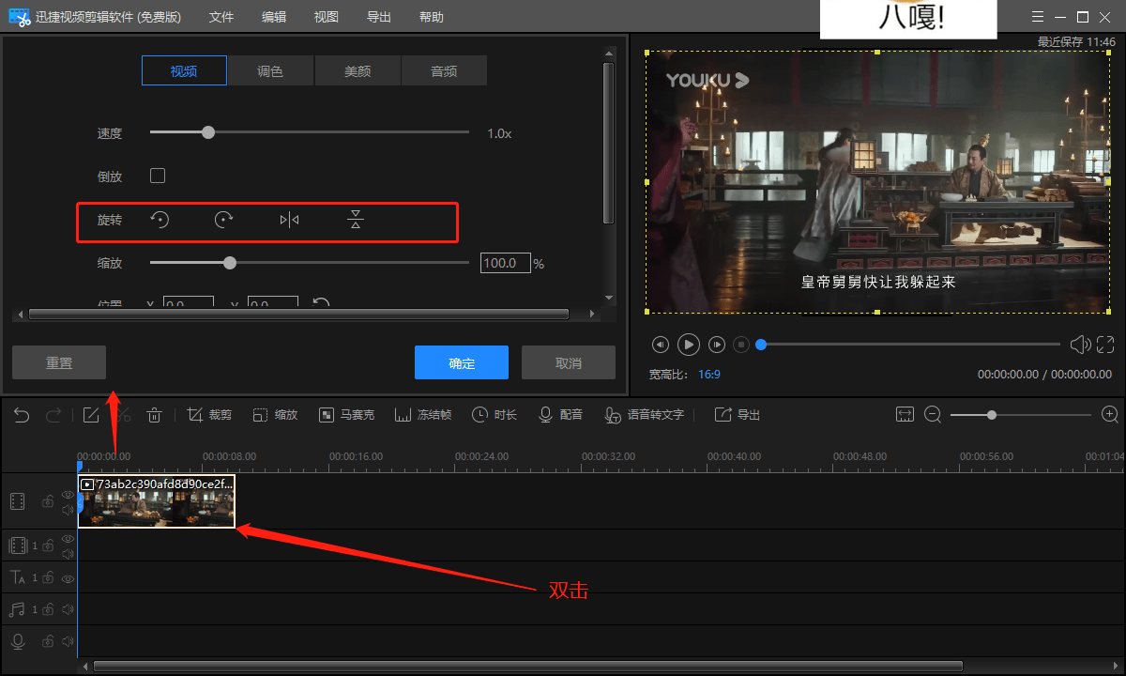The height and width of the screenshot is (676, 1126).
Task: Click the 冻结帧 freeze frame tool
Action: pyautogui.click(x=423, y=415)
